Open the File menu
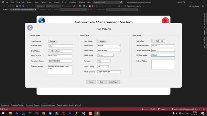Viewport: 207px width, 116px height. [x=7, y=2]
